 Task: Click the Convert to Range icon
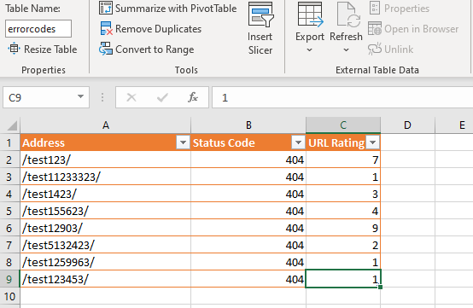point(106,49)
